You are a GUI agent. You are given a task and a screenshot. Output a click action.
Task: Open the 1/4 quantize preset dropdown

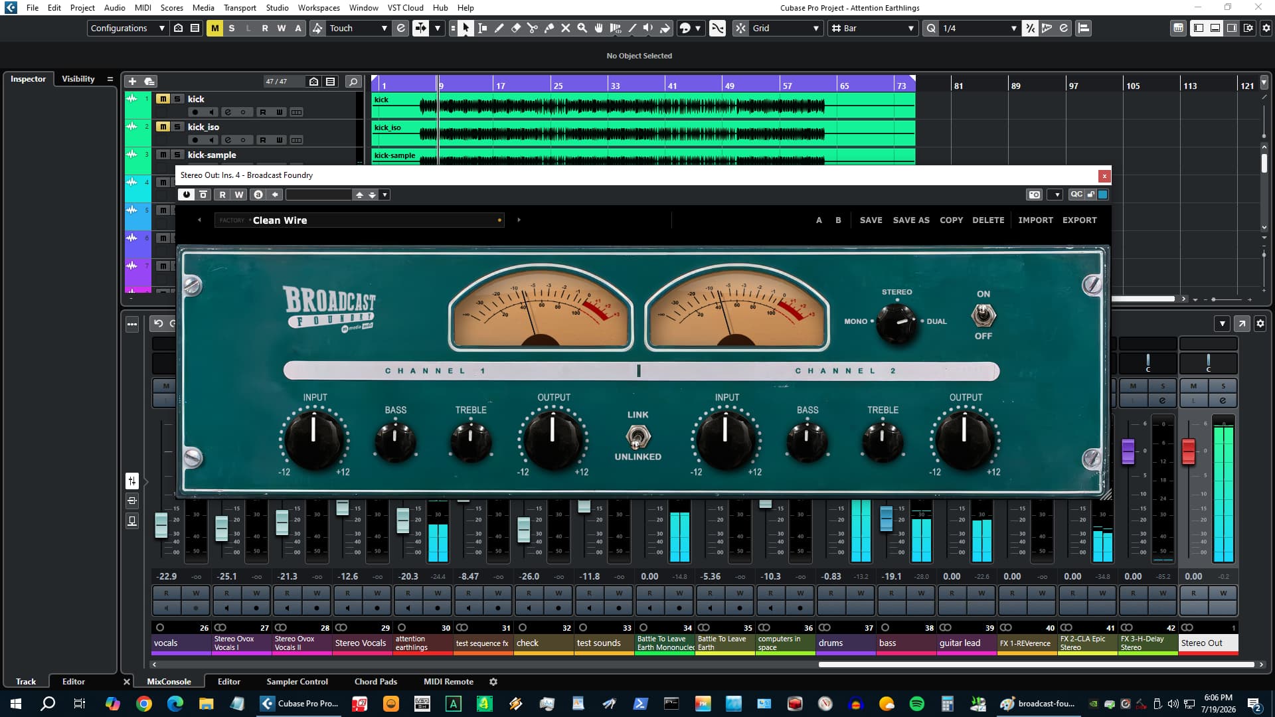[x=979, y=28]
